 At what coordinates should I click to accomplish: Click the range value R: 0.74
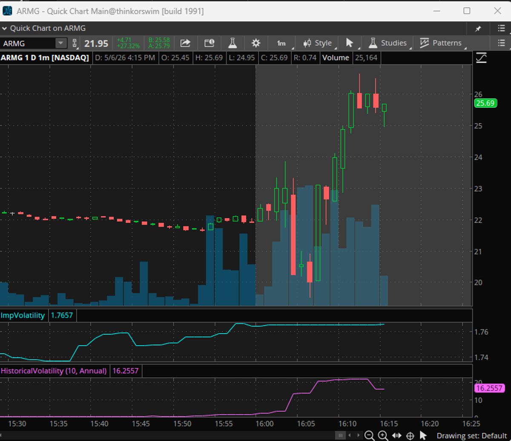click(x=305, y=58)
